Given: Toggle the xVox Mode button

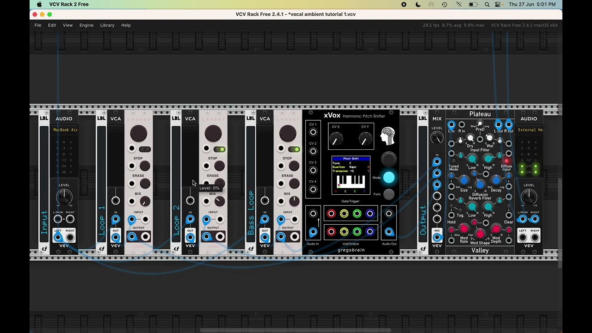Looking at the screenshot, I should tap(389, 177).
